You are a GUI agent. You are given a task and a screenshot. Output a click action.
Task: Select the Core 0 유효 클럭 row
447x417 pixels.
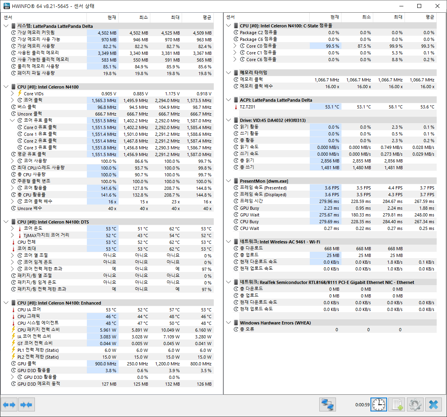click(x=112, y=127)
